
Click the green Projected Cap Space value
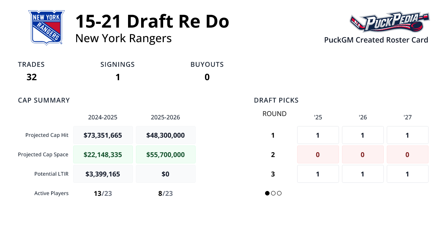point(103,154)
